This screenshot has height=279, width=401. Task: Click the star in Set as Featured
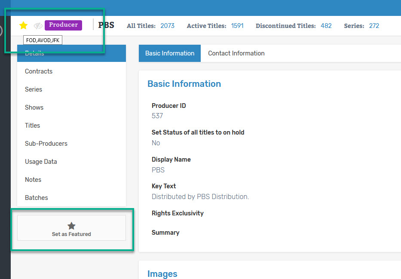click(x=71, y=226)
